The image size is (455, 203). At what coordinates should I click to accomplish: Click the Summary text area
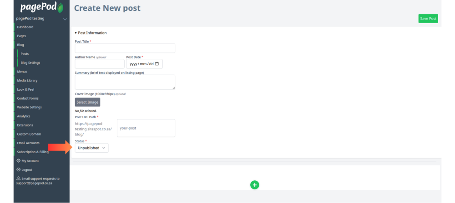pyautogui.click(x=125, y=82)
